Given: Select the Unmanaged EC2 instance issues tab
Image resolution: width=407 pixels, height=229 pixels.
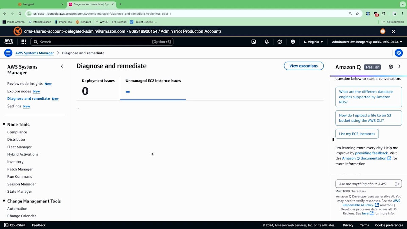Looking at the screenshot, I should click(153, 88).
